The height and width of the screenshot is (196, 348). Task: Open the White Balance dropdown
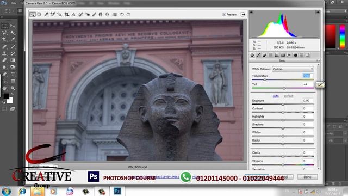coord(293,69)
